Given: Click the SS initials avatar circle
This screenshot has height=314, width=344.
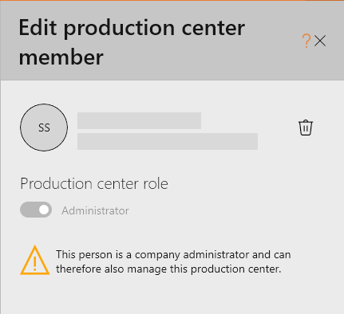Looking at the screenshot, I should point(44,128).
